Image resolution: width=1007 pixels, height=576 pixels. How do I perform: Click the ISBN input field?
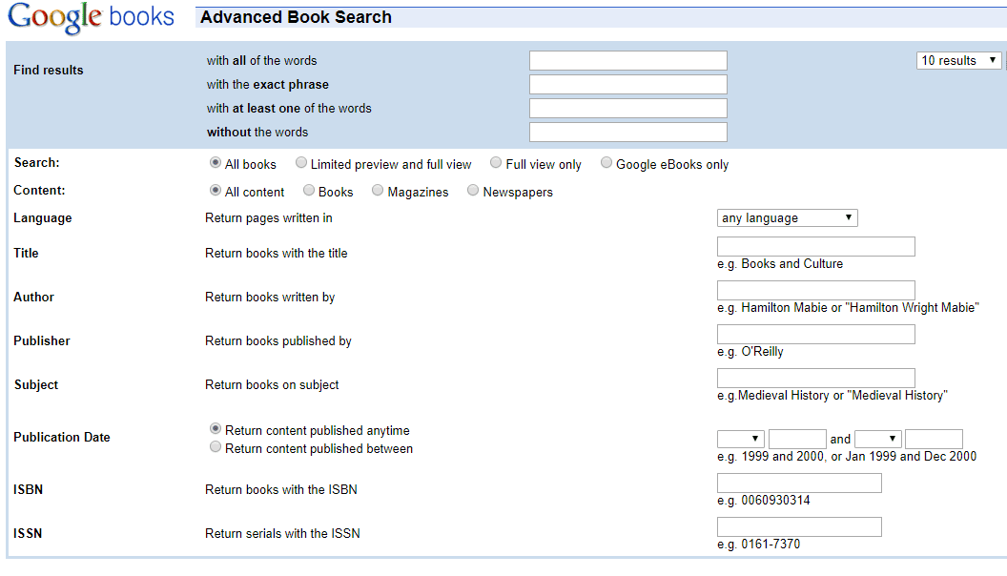[799, 483]
